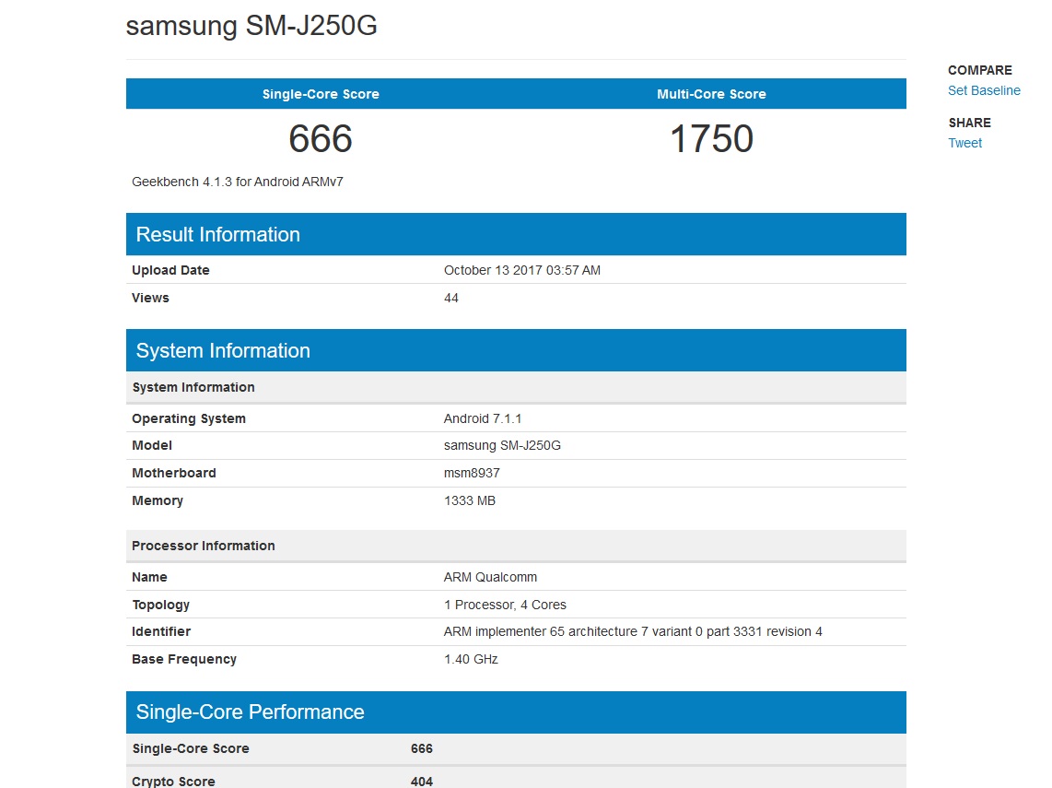The image size is (1052, 788).
Task: Click the System Information blue section header
Action: point(516,350)
